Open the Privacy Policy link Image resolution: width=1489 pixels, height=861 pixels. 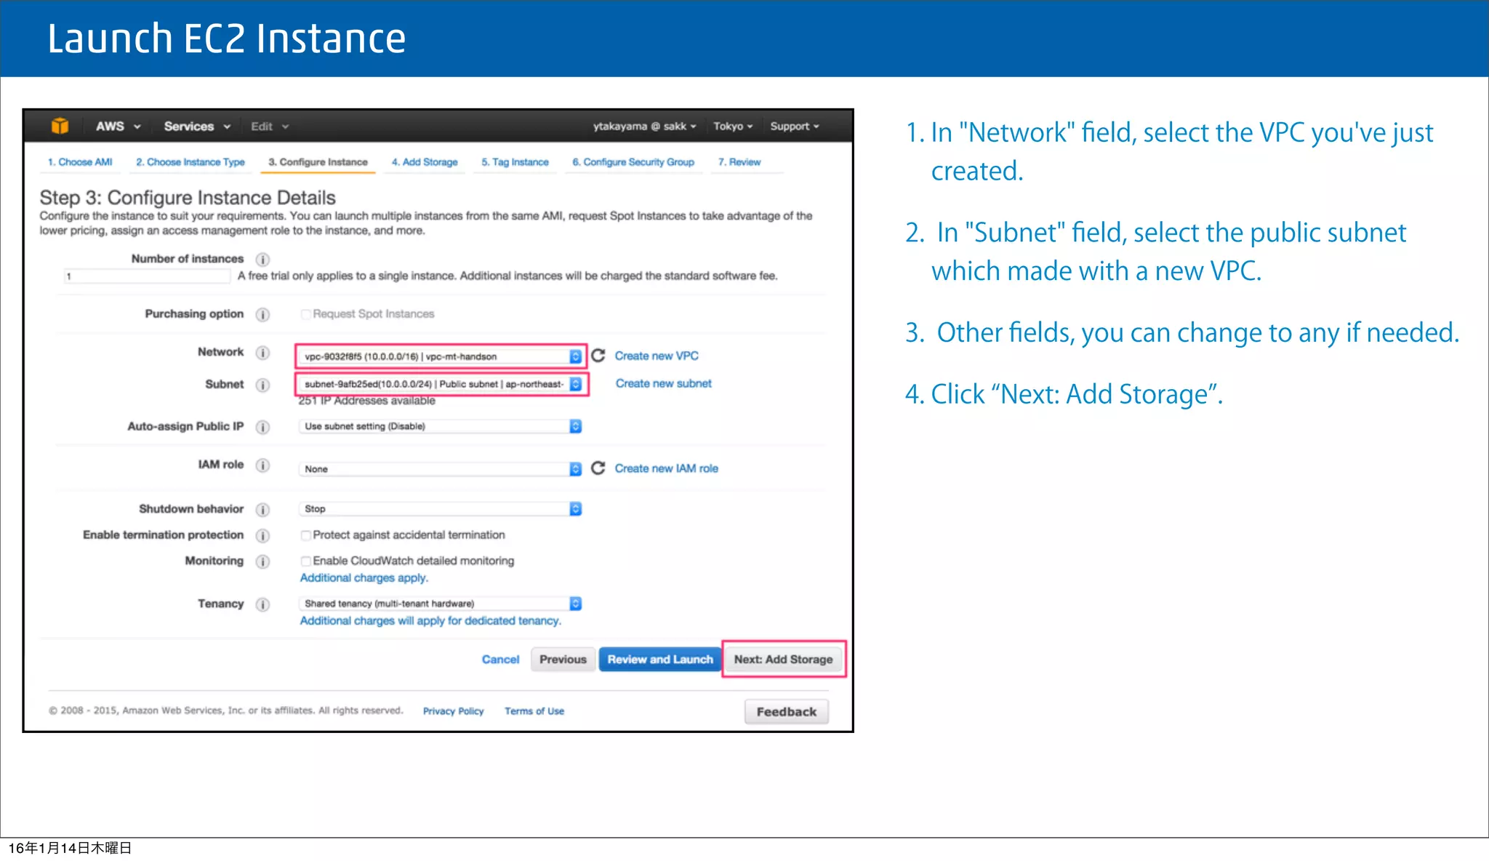[453, 711]
